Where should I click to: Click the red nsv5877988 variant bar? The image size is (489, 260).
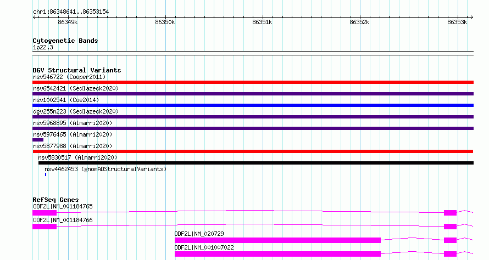(253, 151)
